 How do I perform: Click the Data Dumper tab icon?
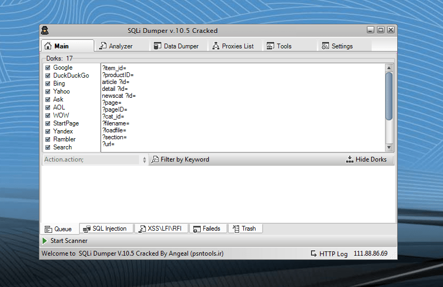[158, 46]
